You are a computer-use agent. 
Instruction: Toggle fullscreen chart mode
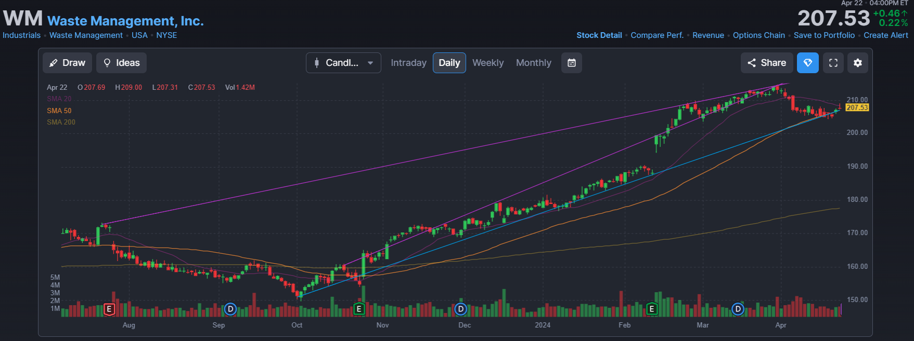coord(833,63)
